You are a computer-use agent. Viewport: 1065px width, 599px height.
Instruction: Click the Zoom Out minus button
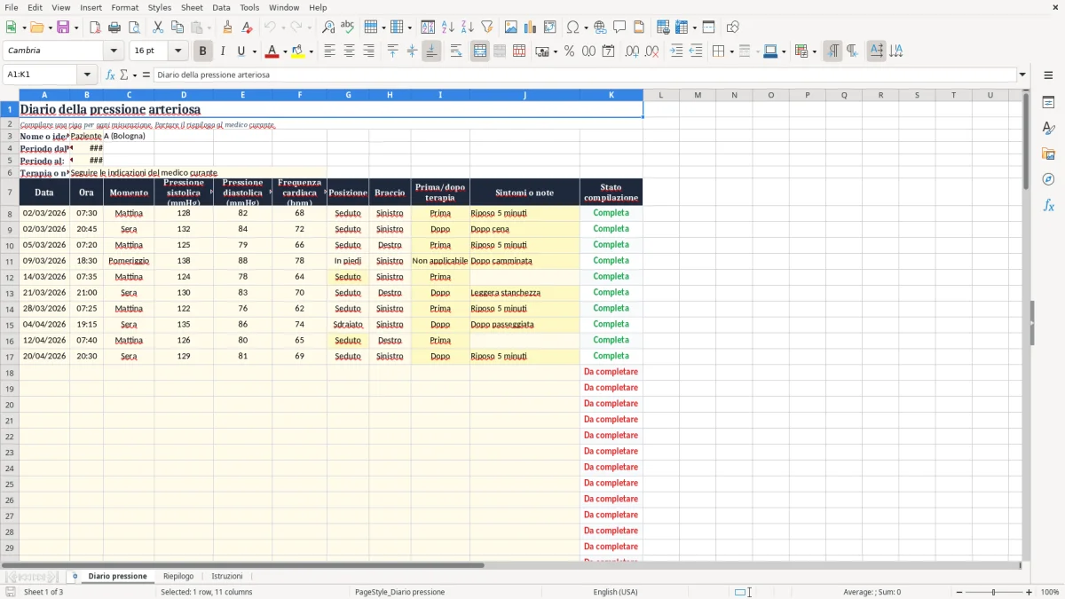(x=958, y=592)
